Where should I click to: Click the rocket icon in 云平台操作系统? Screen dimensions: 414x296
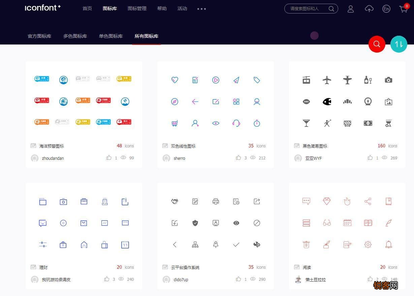[x=216, y=244]
